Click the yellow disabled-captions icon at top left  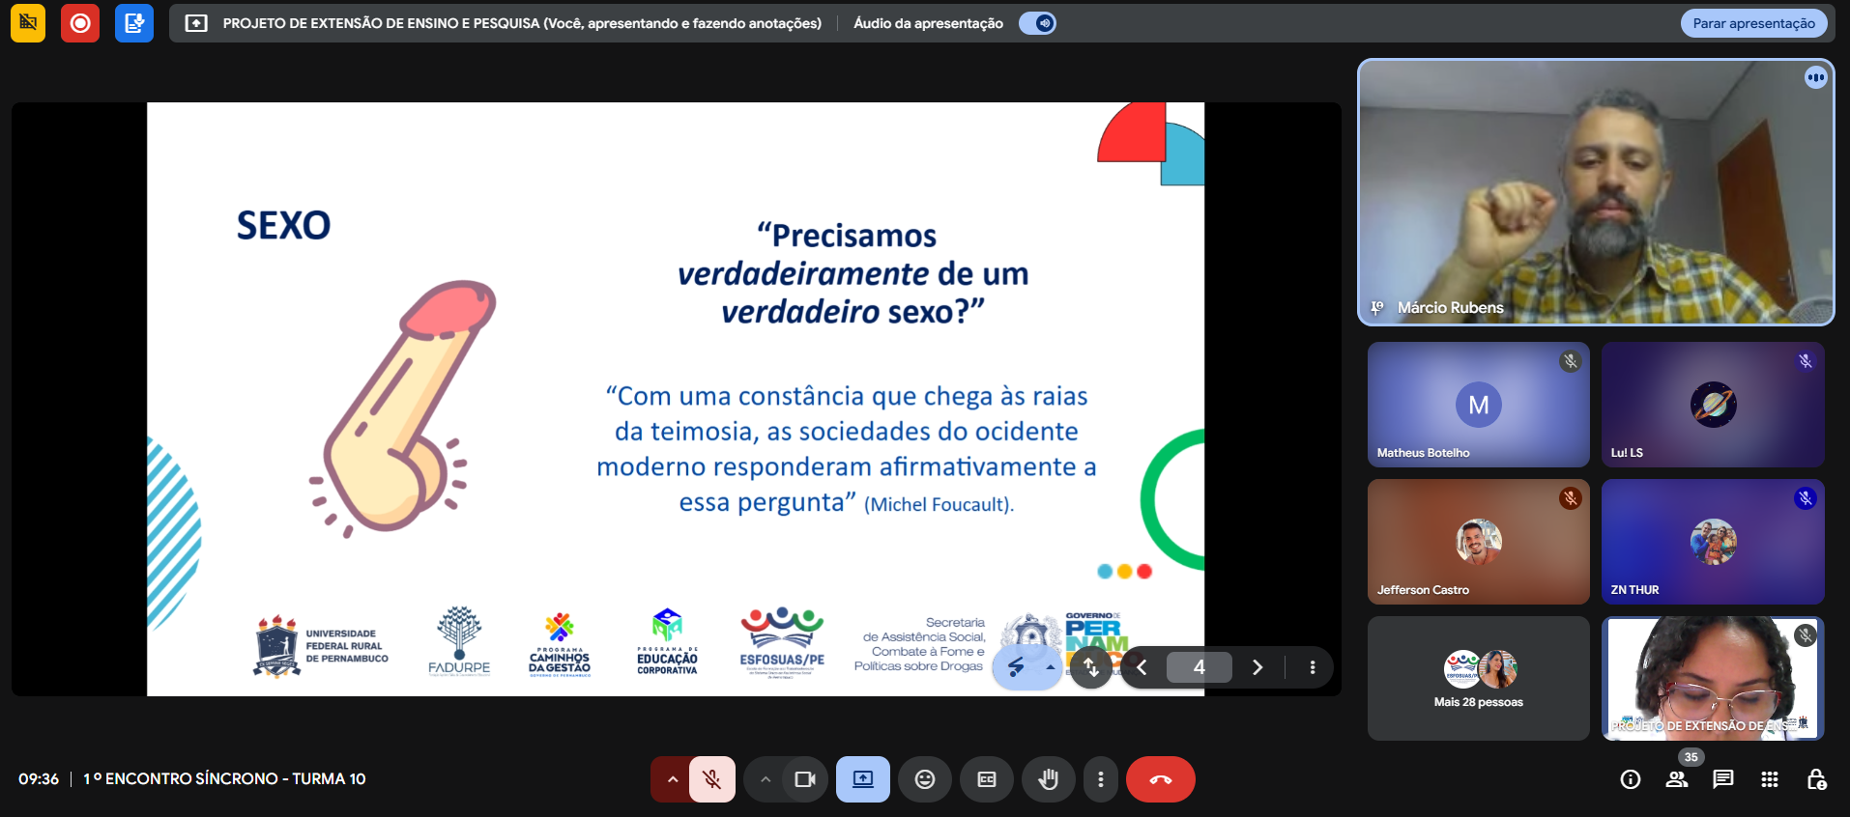(28, 23)
